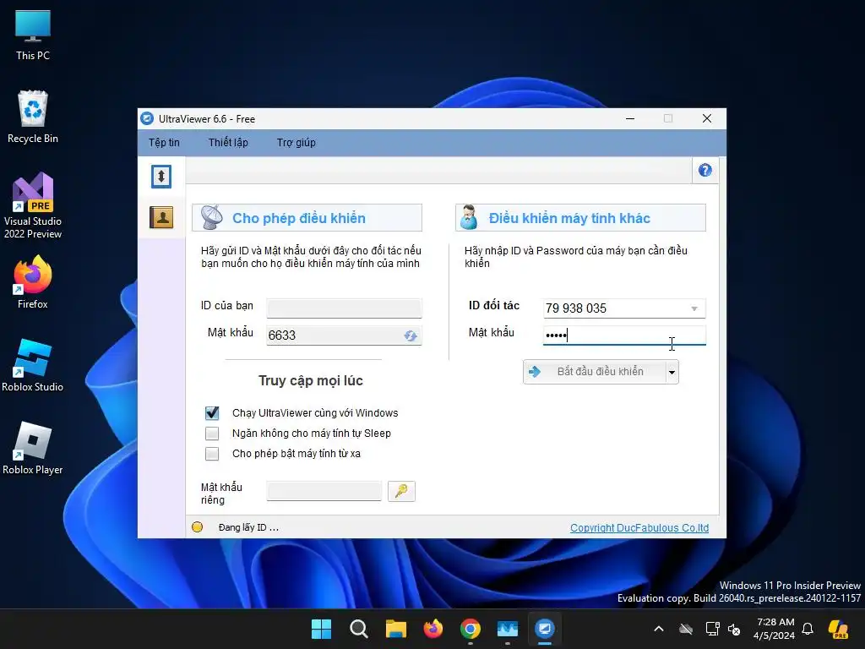The width and height of the screenshot is (865, 649).
Task: Enable Ngăn không cho máy tính tự Sleep
Action: (x=212, y=434)
